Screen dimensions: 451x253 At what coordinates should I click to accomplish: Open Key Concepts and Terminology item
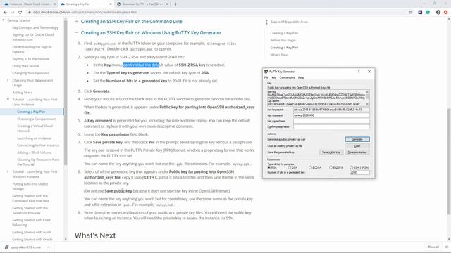[35, 28]
